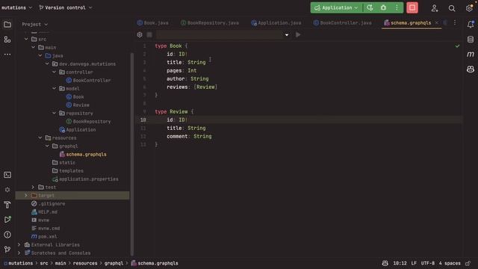Open editor tabs options menu

point(455,23)
